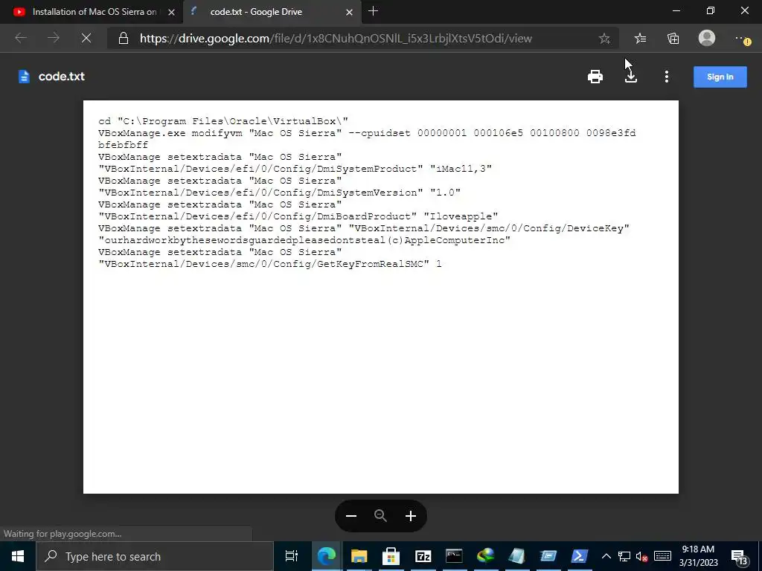This screenshot has height=571, width=762.
Task: Reset zoom with the magnifier icon
Action: point(380,516)
